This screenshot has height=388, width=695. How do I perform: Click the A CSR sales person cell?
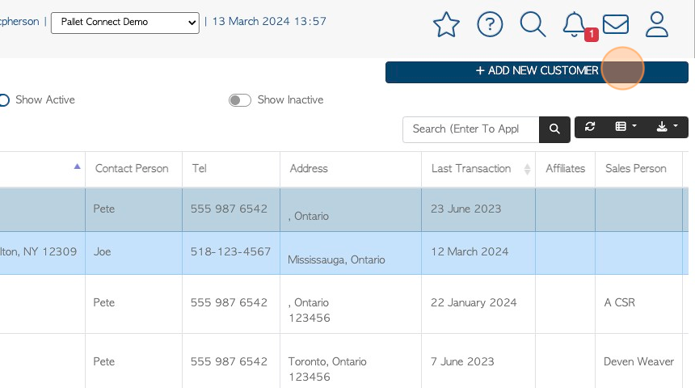click(638, 304)
